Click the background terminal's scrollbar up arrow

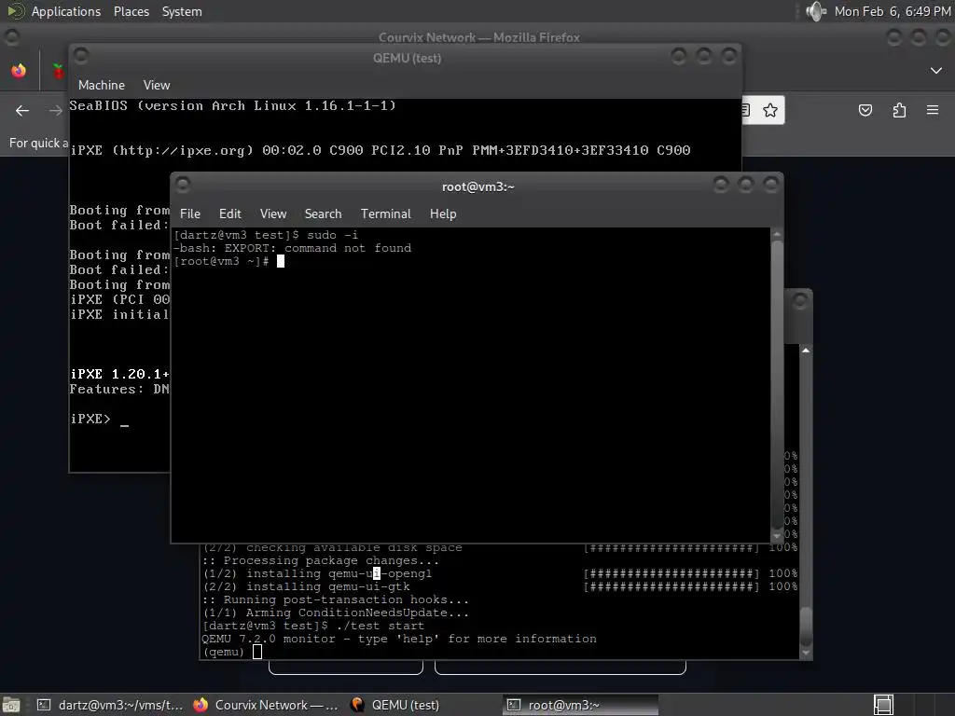point(806,351)
